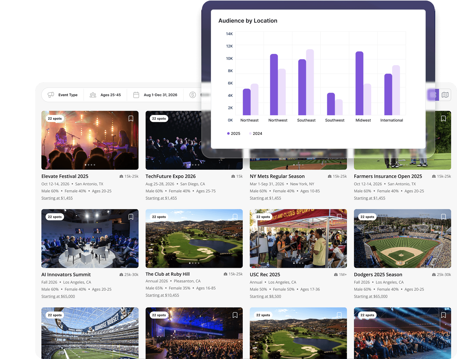Bookmark the AI Innovators Summit card
The image size is (457, 359).
tap(131, 217)
